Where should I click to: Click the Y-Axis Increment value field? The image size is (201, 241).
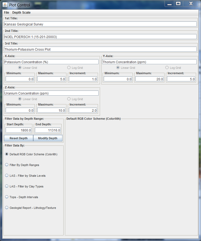click(x=181, y=79)
